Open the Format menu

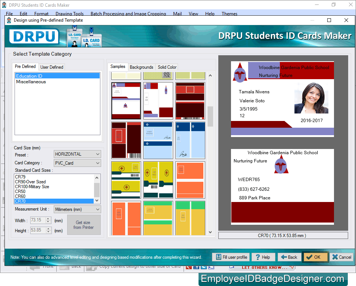(x=41, y=14)
